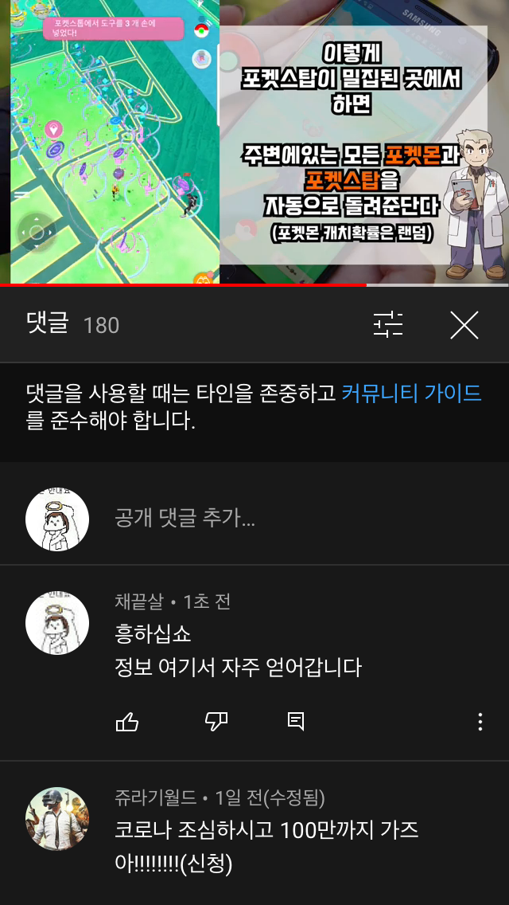Tap 채끝살's profile avatar on the comment
The width and height of the screenshot is (509, 905).
[x=57, y=622]
